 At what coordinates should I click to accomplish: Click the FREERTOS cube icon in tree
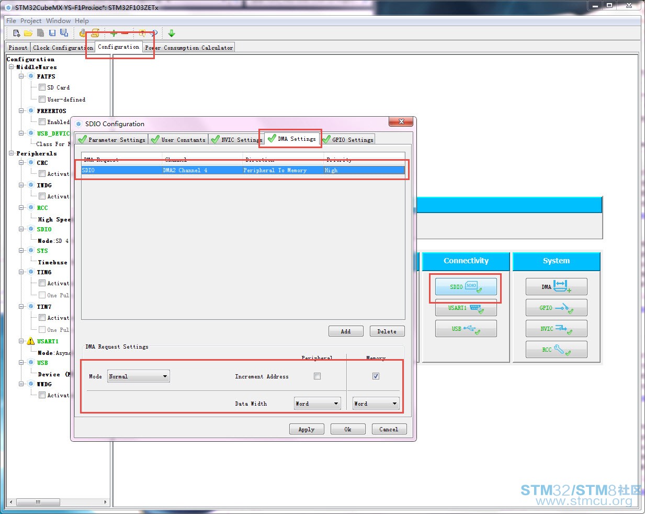[31, 111]
